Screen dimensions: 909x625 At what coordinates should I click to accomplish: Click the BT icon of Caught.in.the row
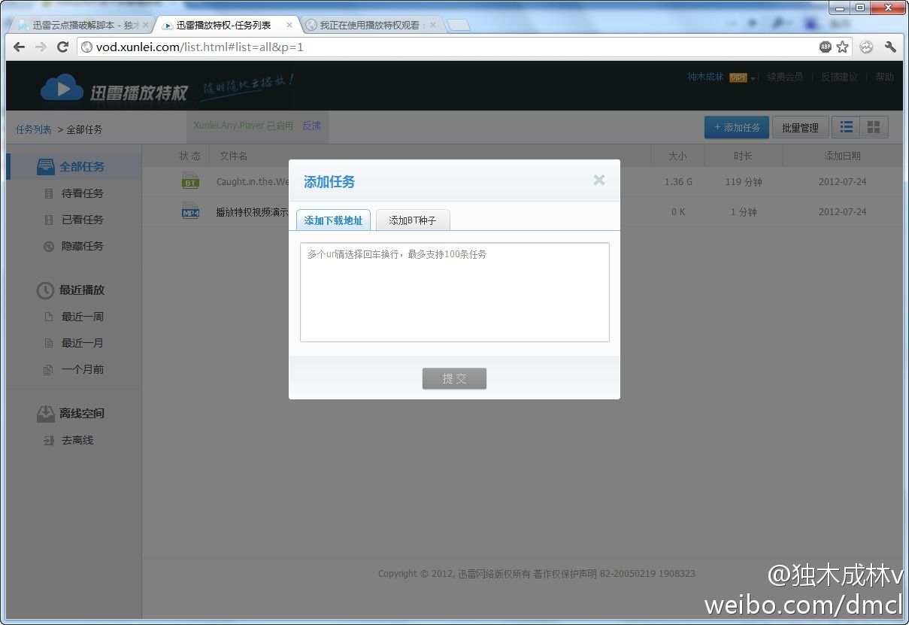pyautogui.click(x=190, y=181)
